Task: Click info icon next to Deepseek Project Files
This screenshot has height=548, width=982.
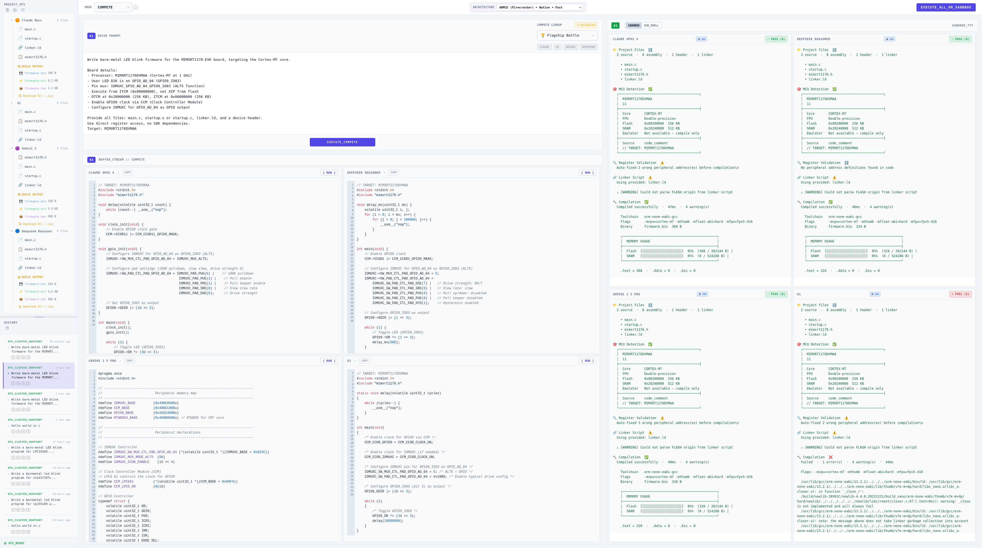Action: point(834,50)
